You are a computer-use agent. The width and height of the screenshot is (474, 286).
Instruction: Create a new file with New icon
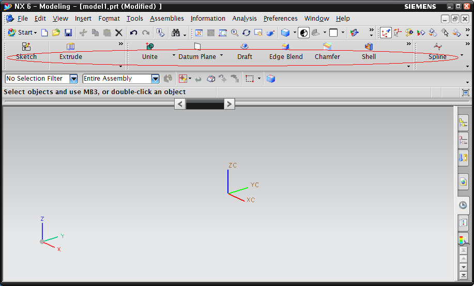pyautogui.click(x=44, y=33)
